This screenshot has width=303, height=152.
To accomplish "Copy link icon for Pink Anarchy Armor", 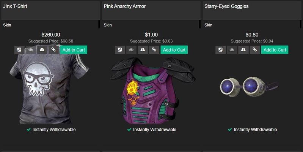I will tap(154, 50).
